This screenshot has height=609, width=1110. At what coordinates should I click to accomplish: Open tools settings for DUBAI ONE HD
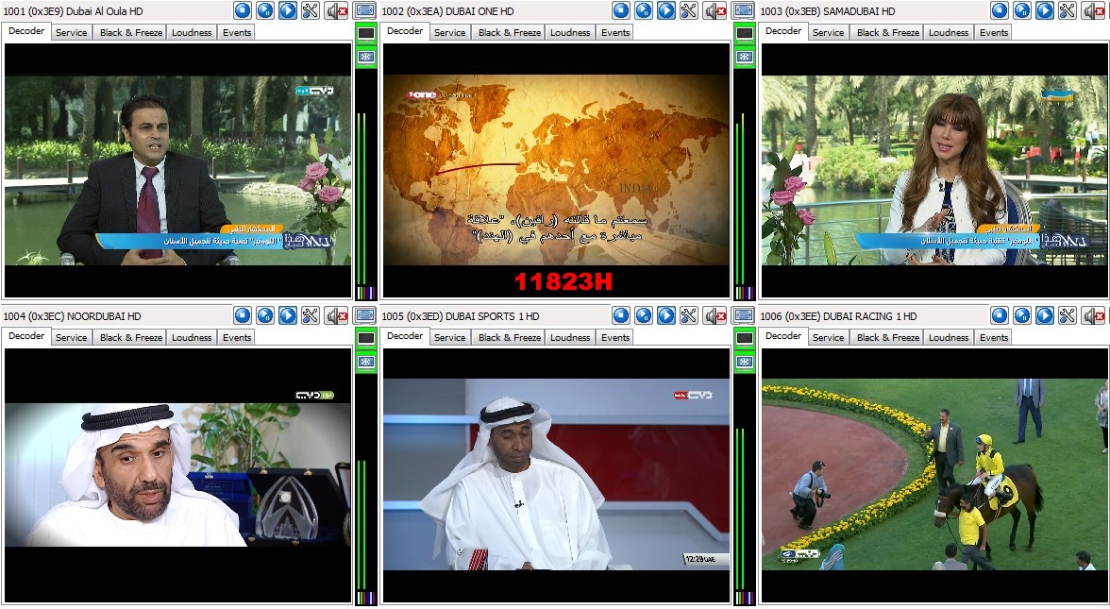coord(689,10)
